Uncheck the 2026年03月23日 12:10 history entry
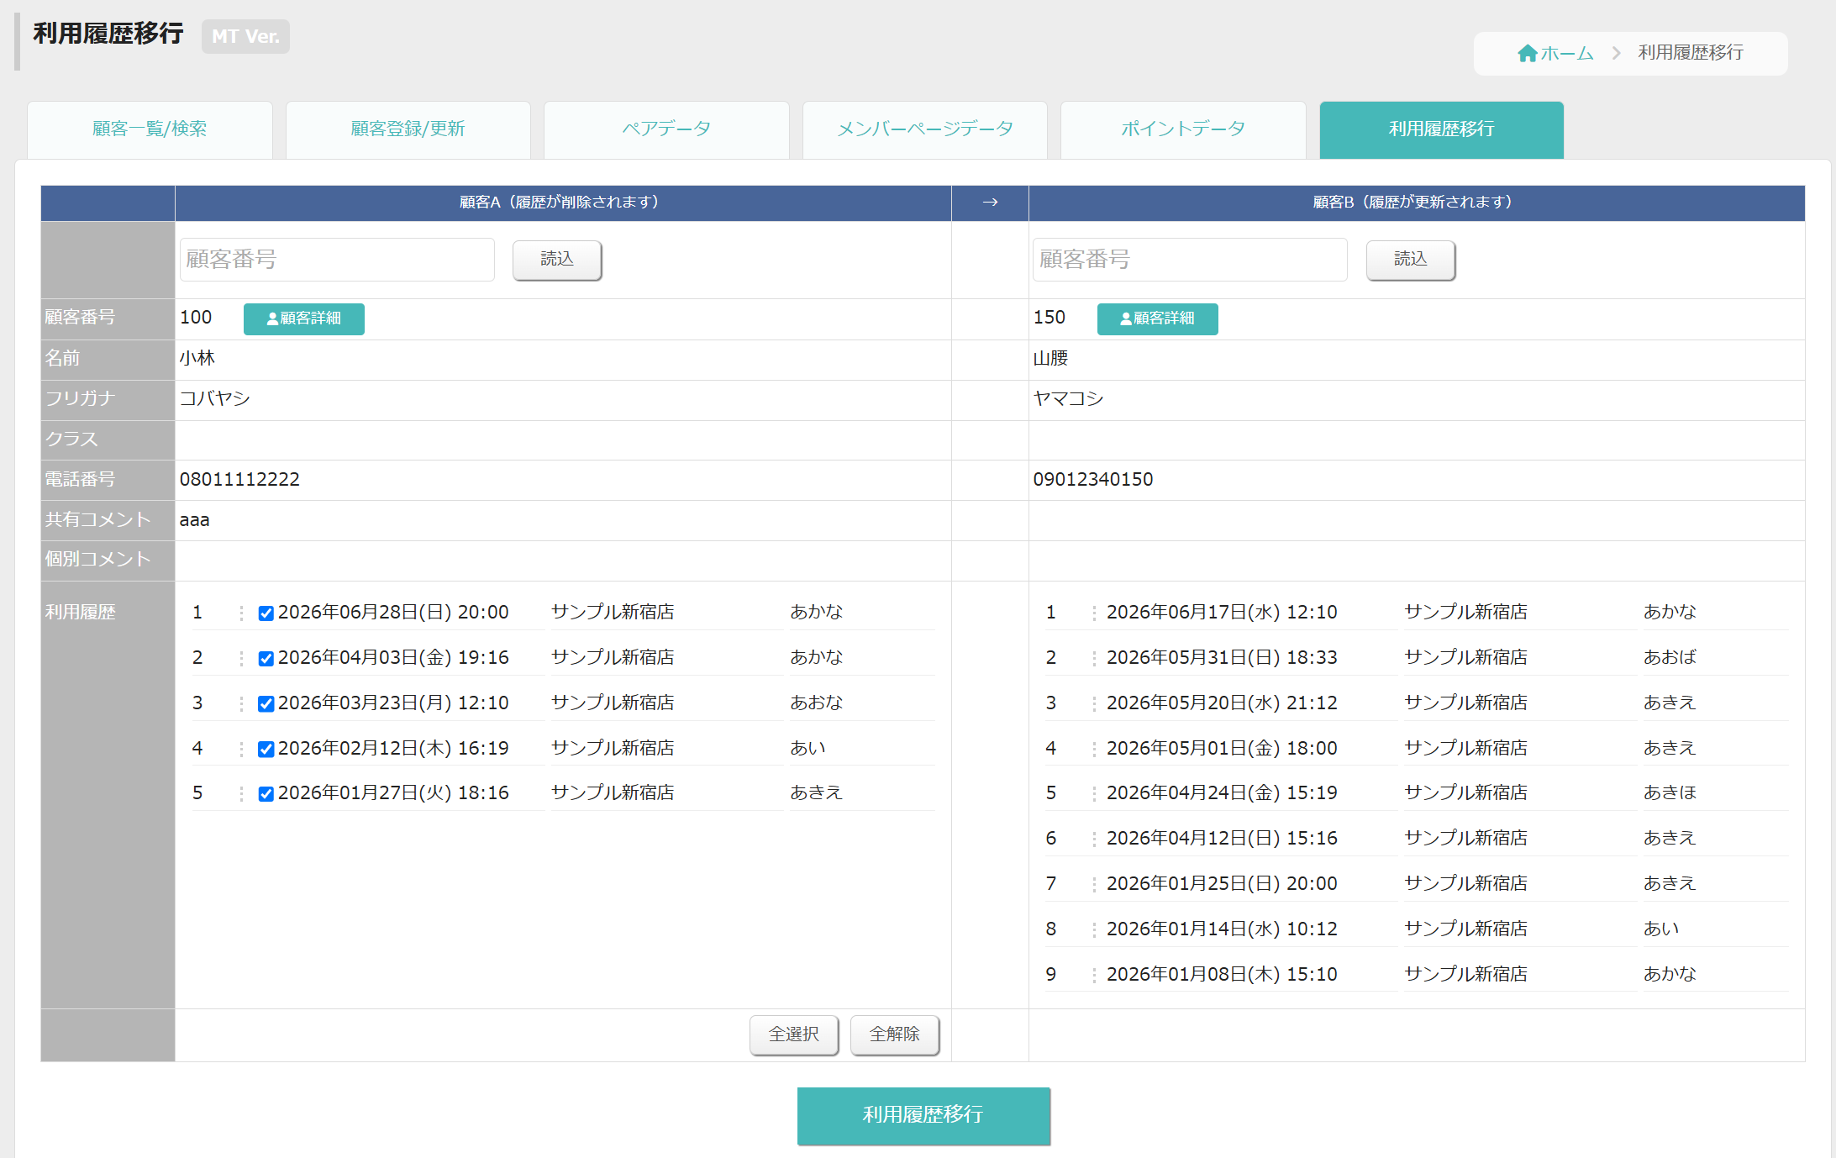Screen dimensions: 1836x1158 [x=266, y=704]
